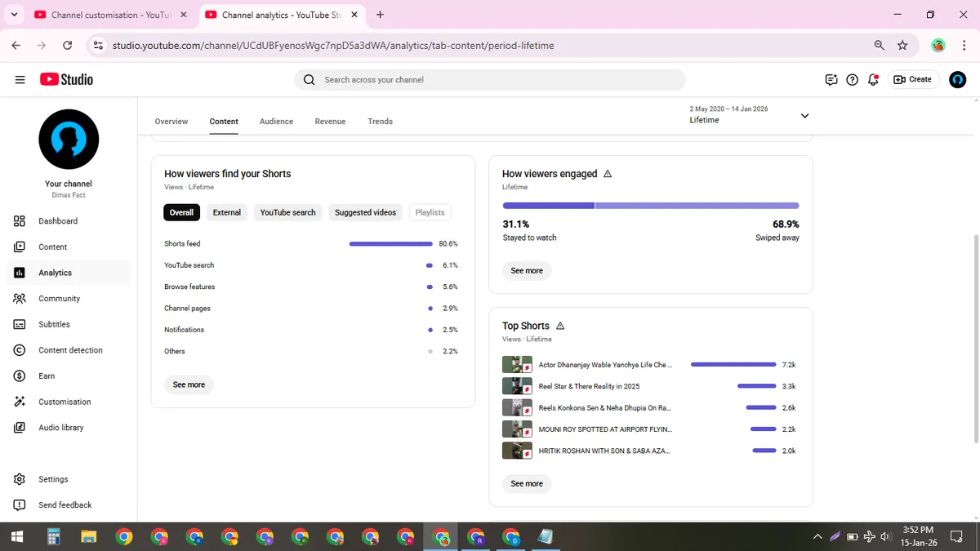Bookmark this page with the star icon

(x=902, y=46)
